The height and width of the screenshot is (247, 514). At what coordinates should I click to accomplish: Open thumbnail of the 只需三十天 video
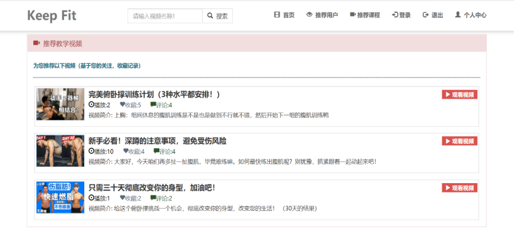point(60,197)
